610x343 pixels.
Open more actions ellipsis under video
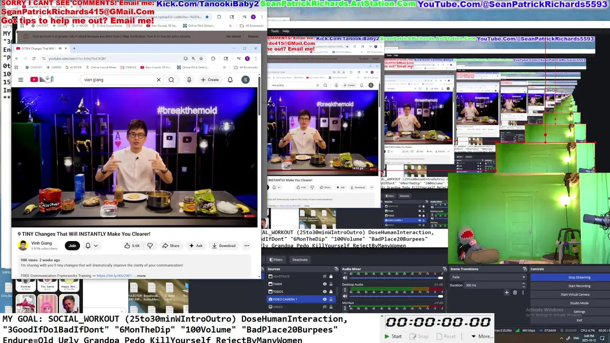(246, 246)
